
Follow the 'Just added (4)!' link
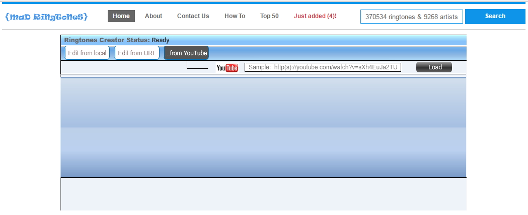315,16
